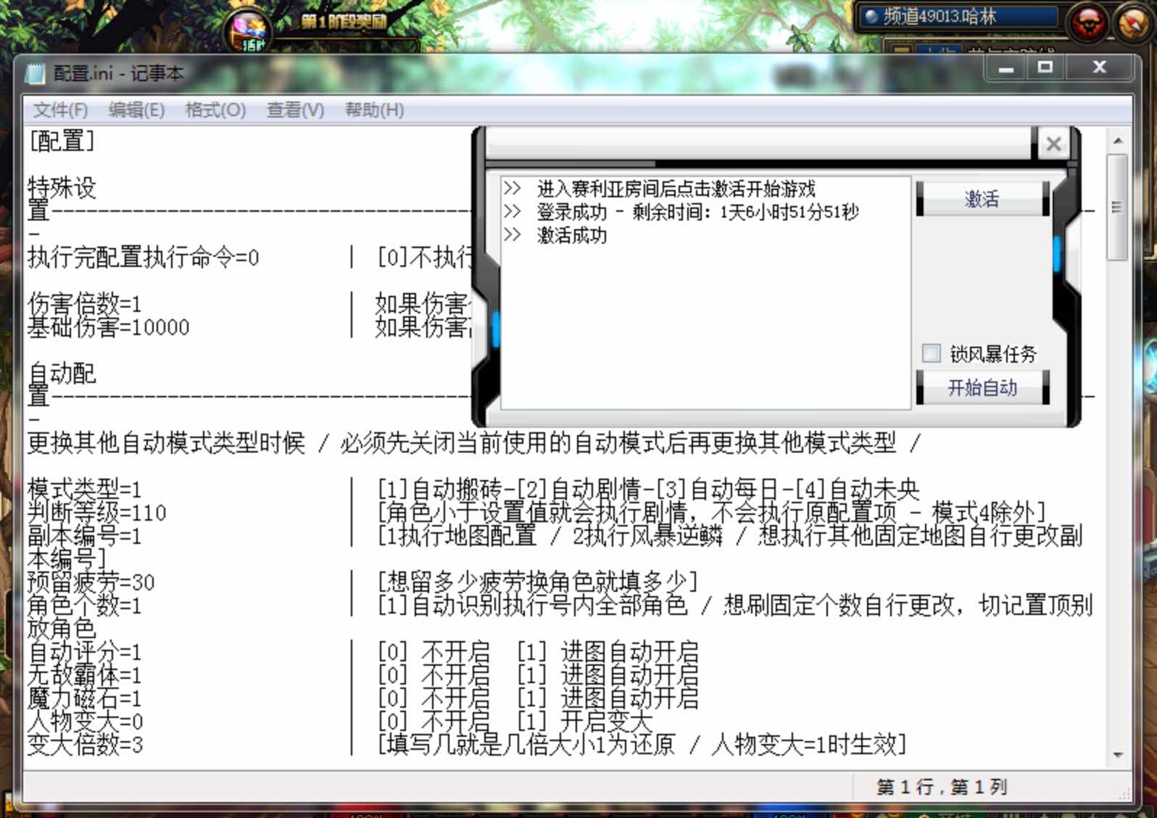
Task: Click the 活动 event icon in game
Action: click(x=249, y=32)
